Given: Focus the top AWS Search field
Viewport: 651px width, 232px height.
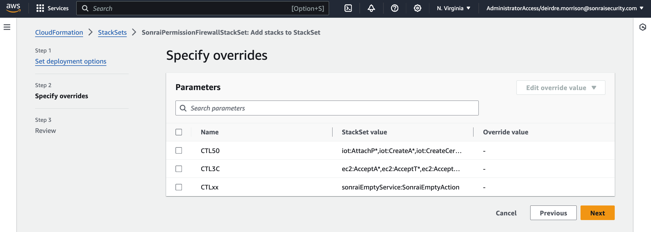Looking at the screenshot, I should [x=202, y=8].
